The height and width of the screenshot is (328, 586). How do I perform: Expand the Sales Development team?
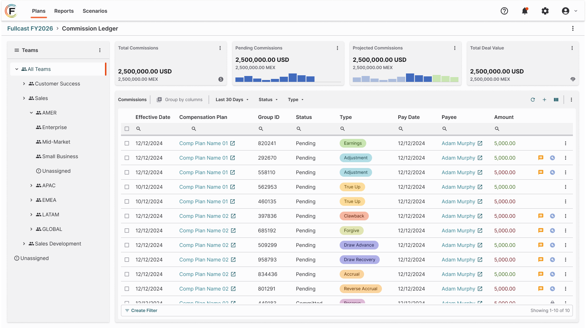pyautogui.click(x=24, y=244)
